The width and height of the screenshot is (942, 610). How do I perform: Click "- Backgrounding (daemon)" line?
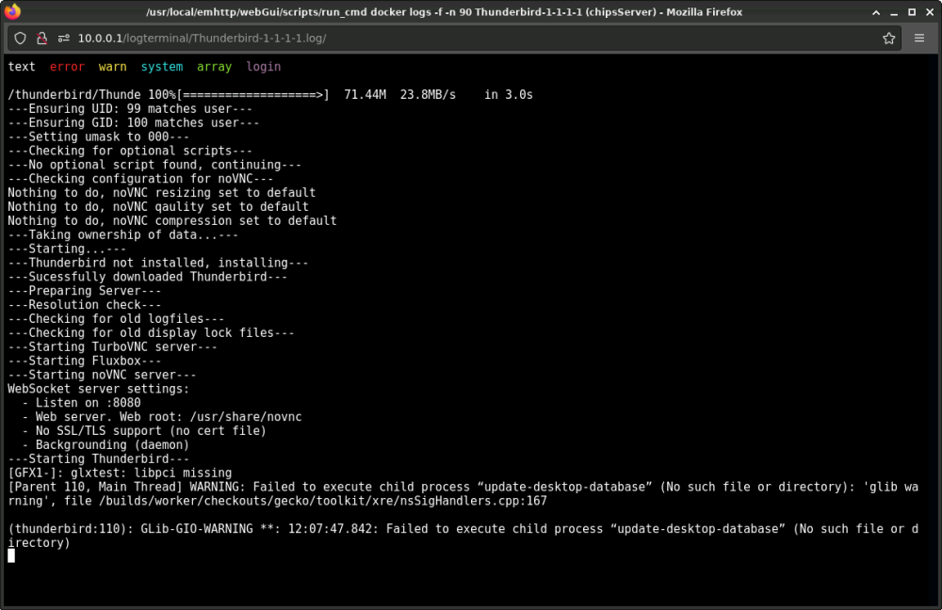pyautogui.click(x=106, y=445)
